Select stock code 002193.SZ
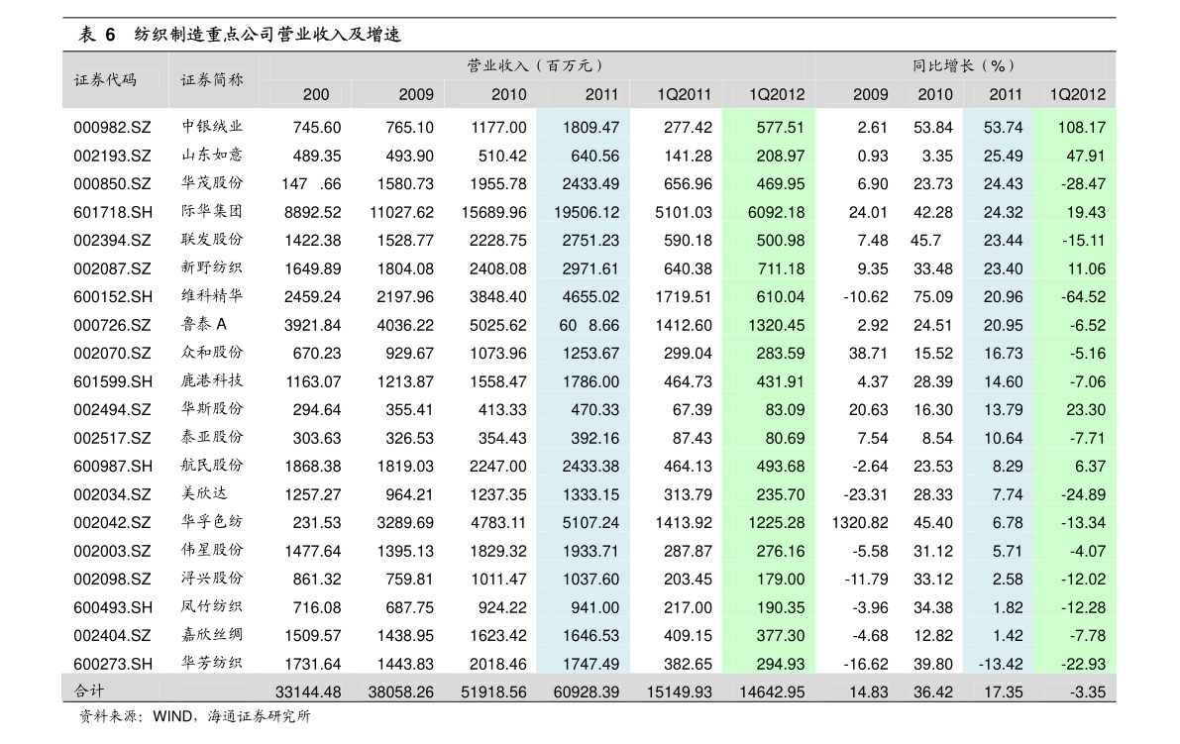Screen dimensions: 1180x744 pos(112,156)
